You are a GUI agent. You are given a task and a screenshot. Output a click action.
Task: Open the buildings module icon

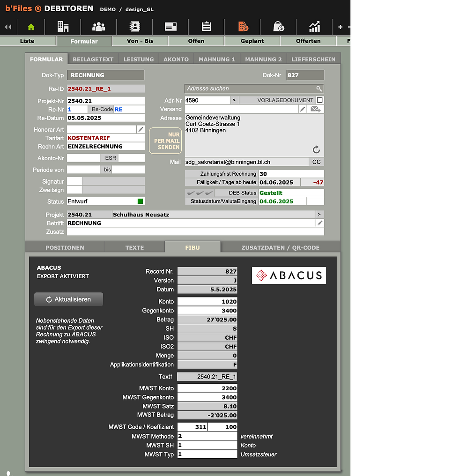pyautogui.click(x=63, y=27)
